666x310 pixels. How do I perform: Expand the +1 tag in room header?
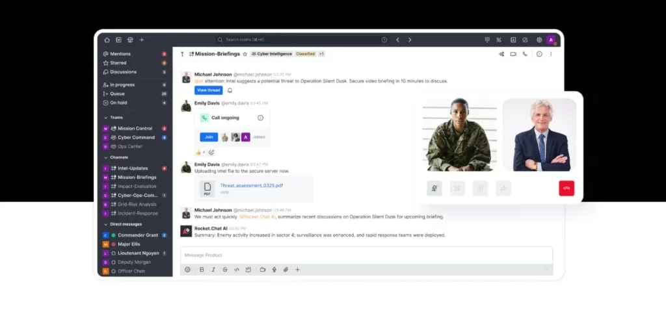click(x=321, y=54)
